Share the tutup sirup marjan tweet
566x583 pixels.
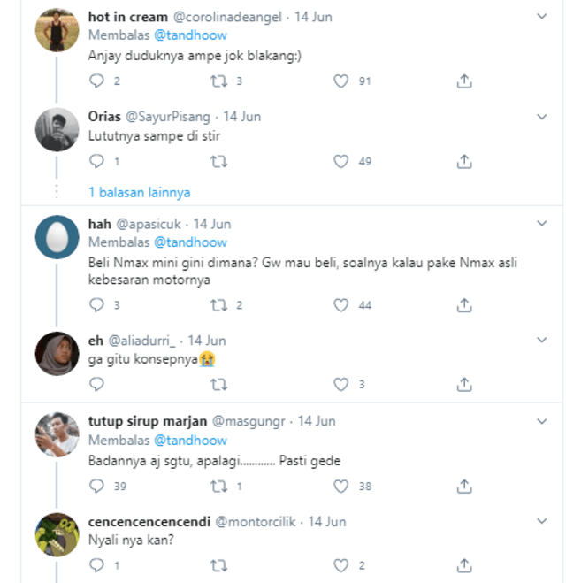click(x=463, y=486)
